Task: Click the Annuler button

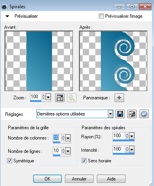Action: click(x=79, y=179)
